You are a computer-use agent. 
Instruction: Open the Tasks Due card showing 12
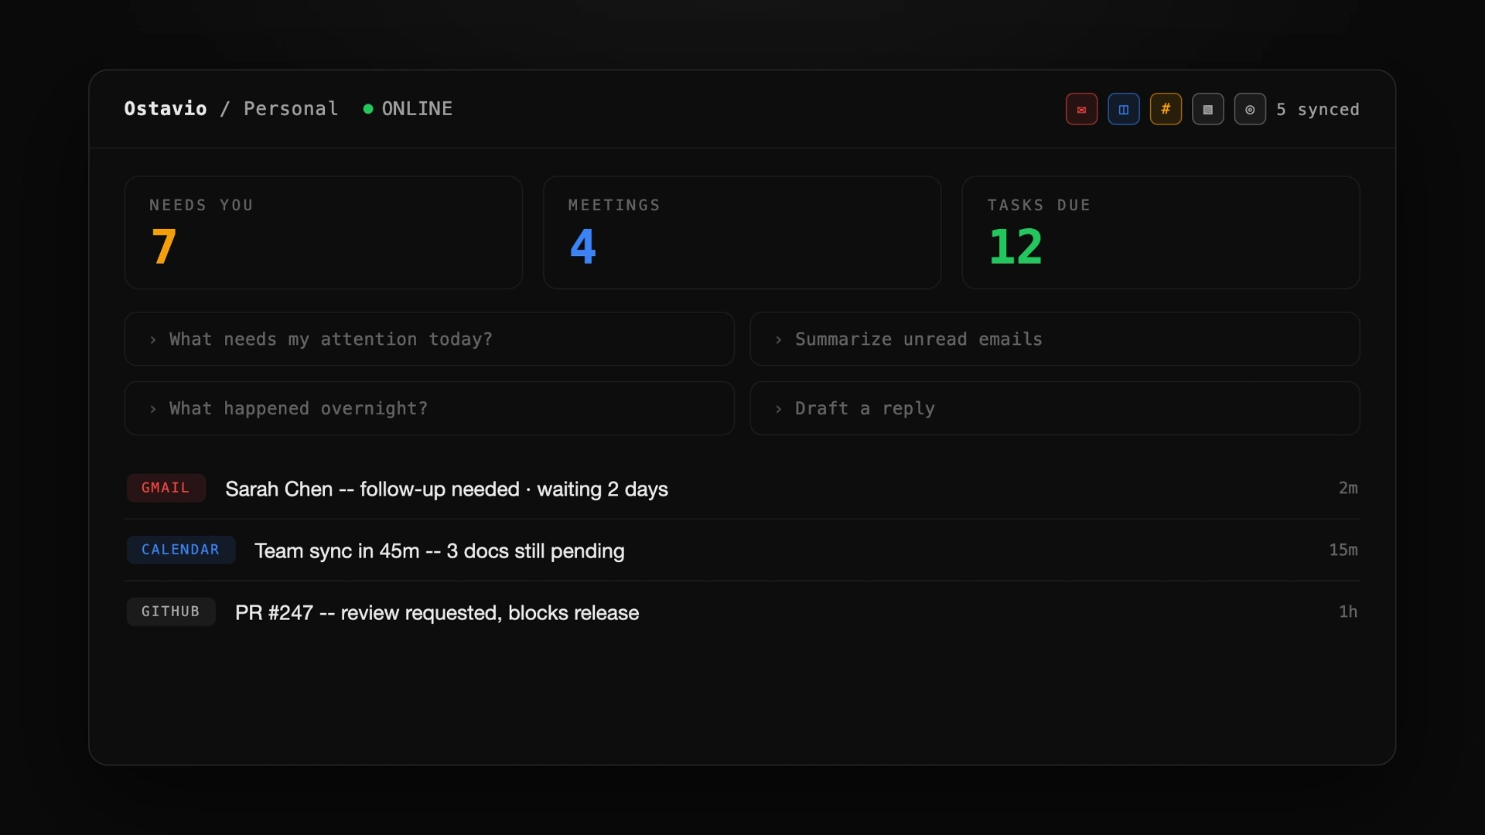pos(1161,233)
